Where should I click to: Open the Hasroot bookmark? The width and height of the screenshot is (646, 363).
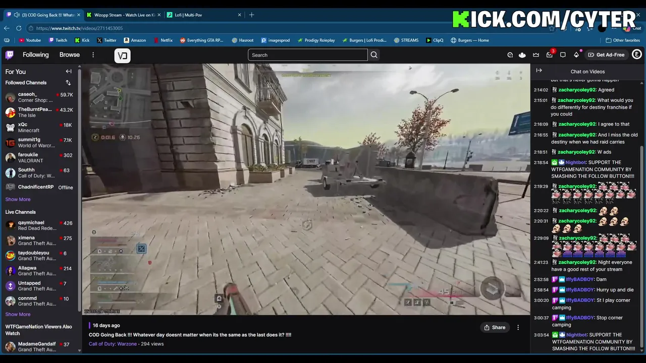(243, 40)
